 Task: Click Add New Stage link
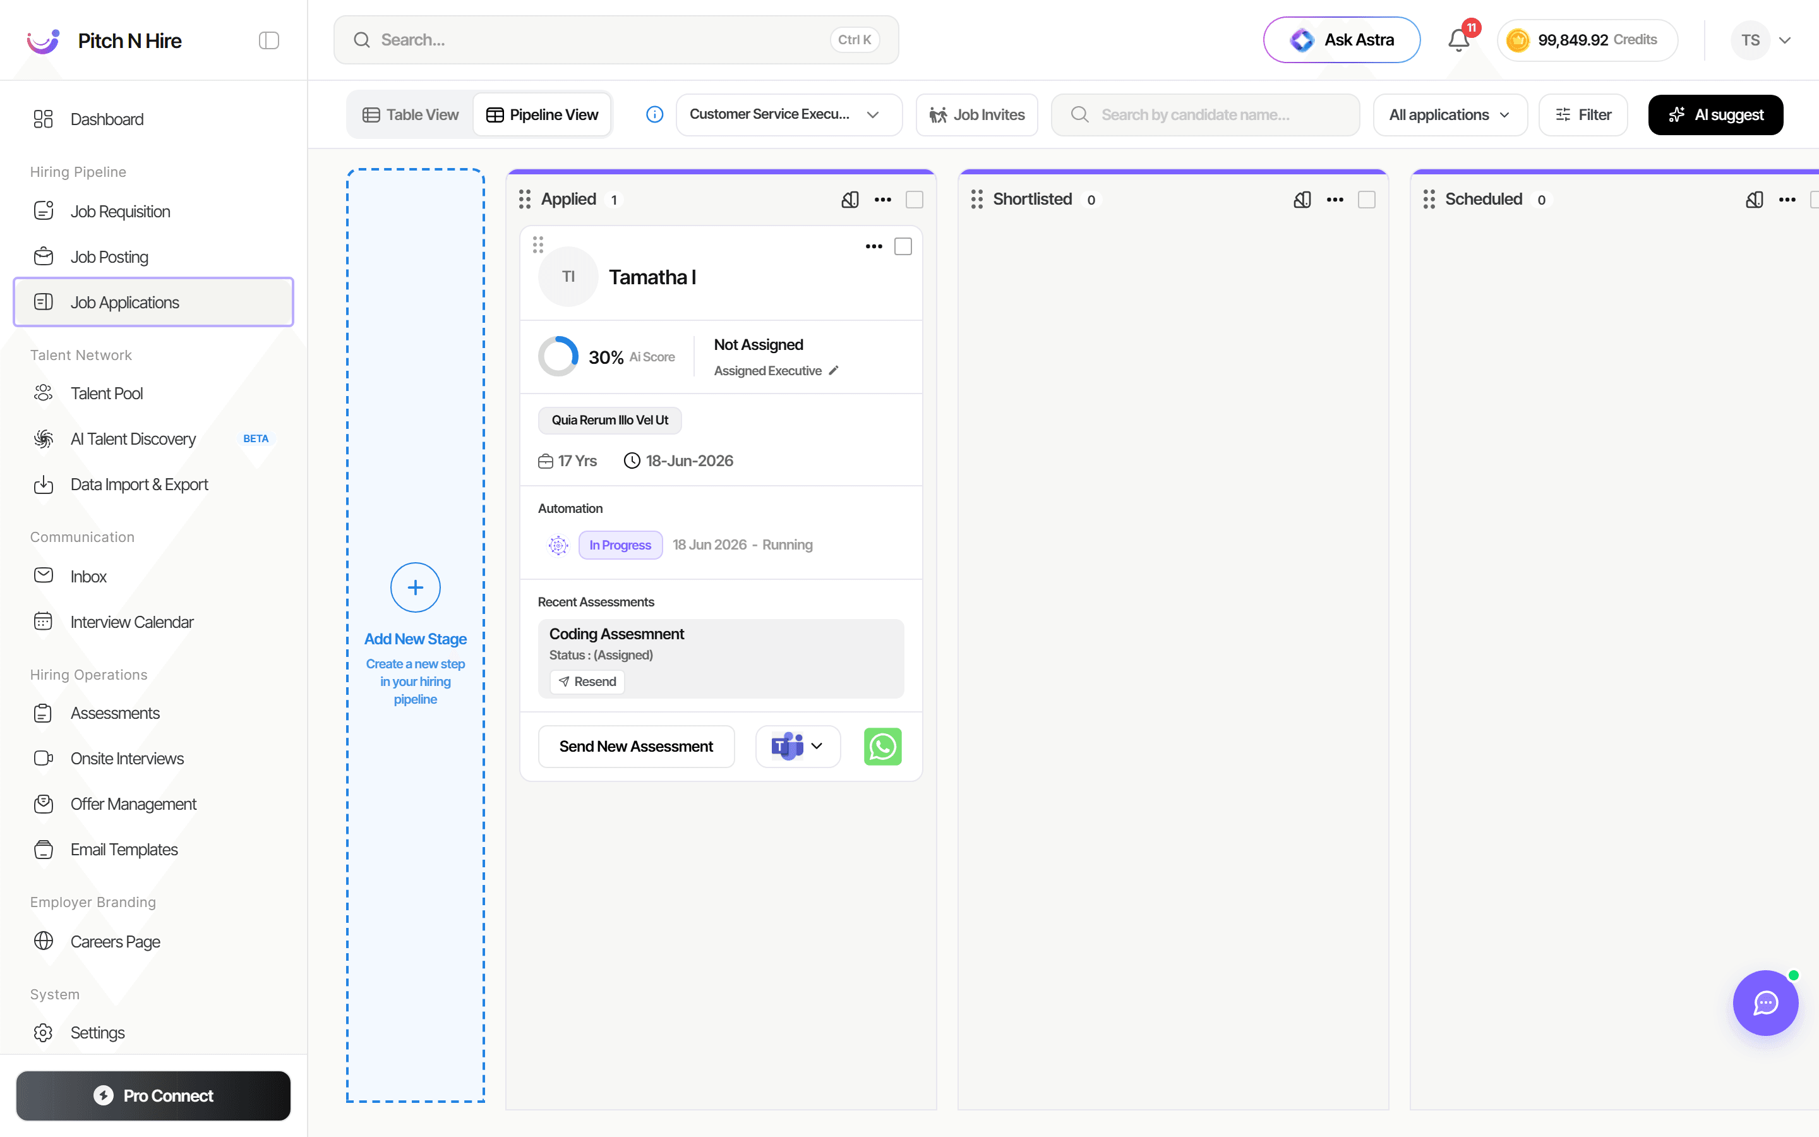[x=415, y=639]
